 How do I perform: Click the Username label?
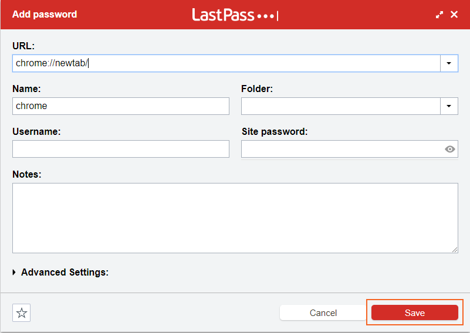coord(36,132)
